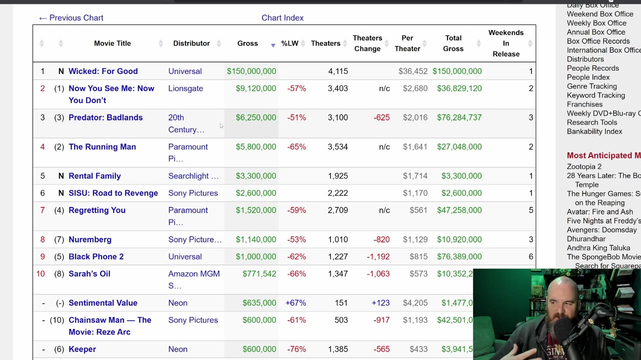Sort by %LW column arrows
Viewport: 641px width, 360px height.
pyautogui.click(x=304, y=43)
